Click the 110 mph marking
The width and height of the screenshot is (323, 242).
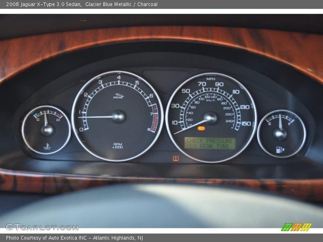[x=236, y=92]
